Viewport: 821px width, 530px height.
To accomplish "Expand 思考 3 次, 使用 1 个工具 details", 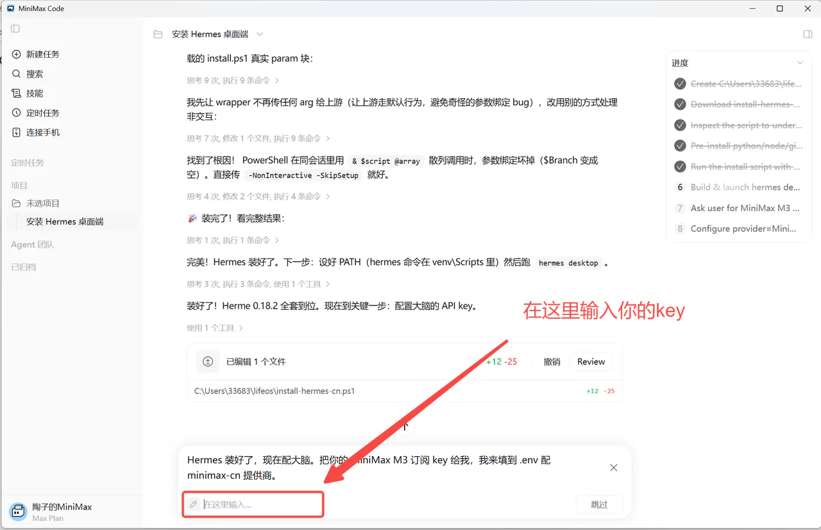I will [258, 284].
